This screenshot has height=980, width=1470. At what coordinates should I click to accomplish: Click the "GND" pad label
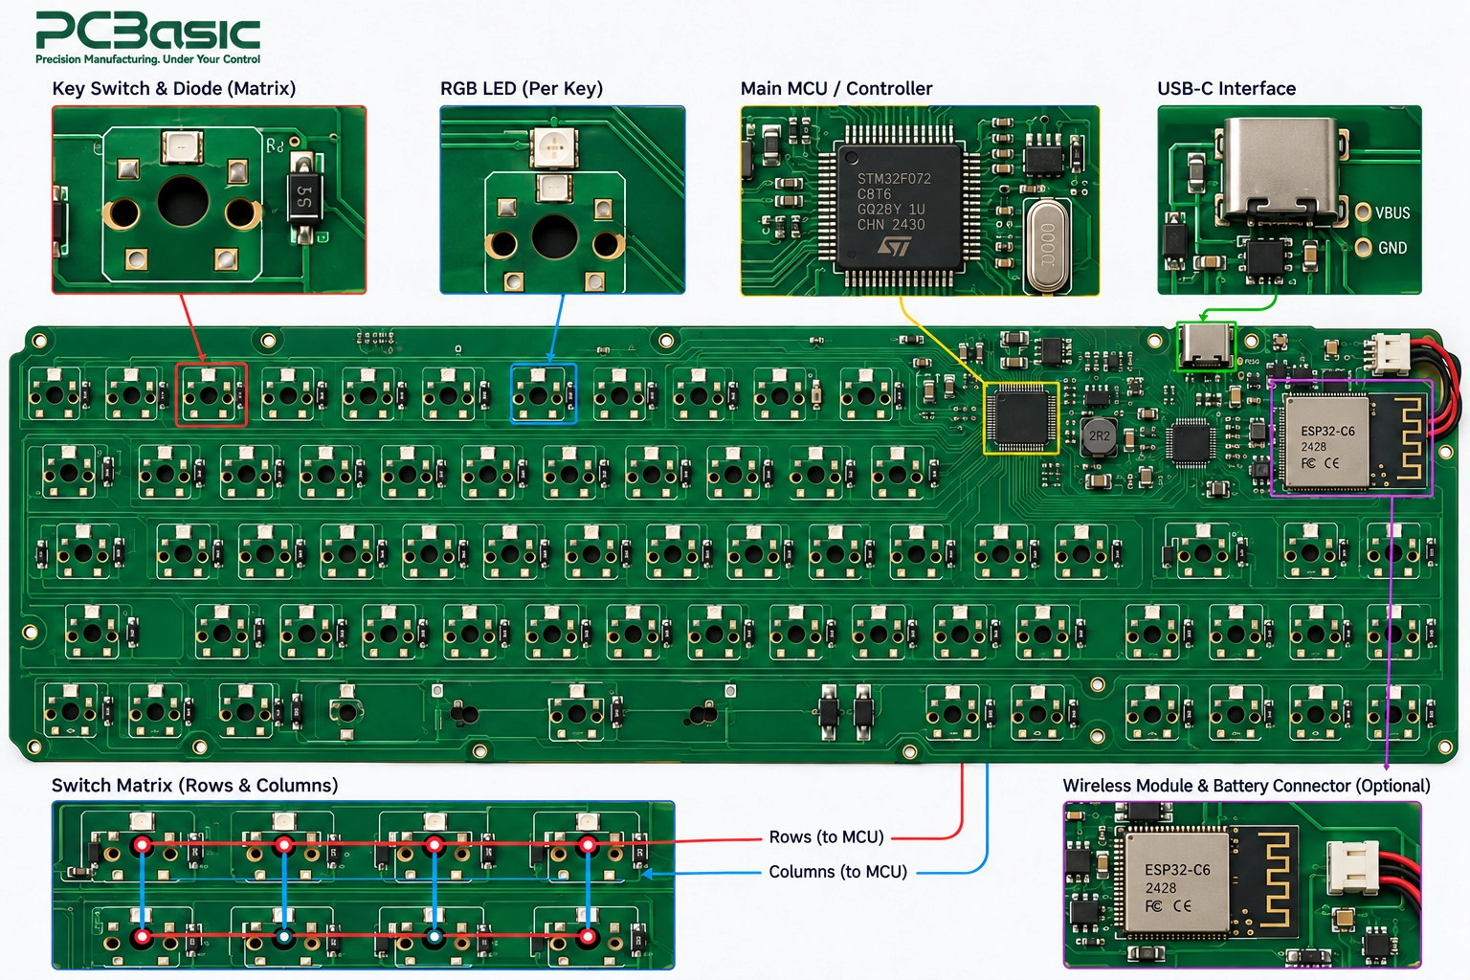pyautogui.click(x=1392, y=248)
